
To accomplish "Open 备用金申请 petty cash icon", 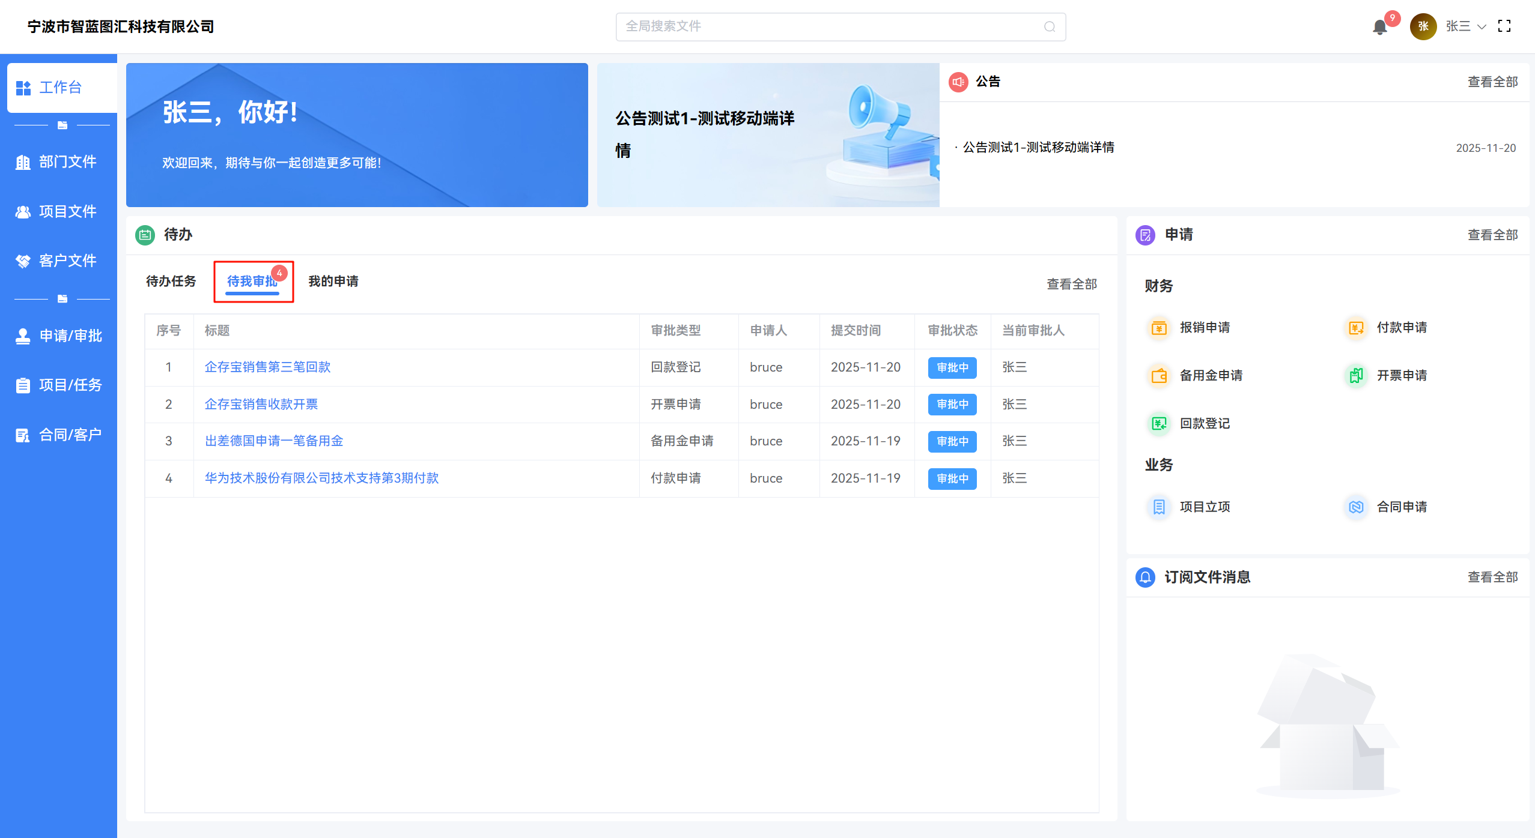I will (x=1159, y=376).
